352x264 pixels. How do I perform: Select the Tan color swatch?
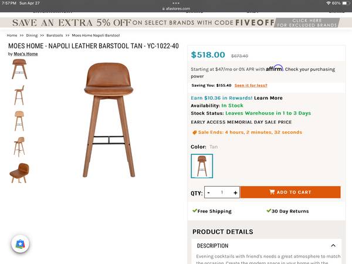(202, 166)
